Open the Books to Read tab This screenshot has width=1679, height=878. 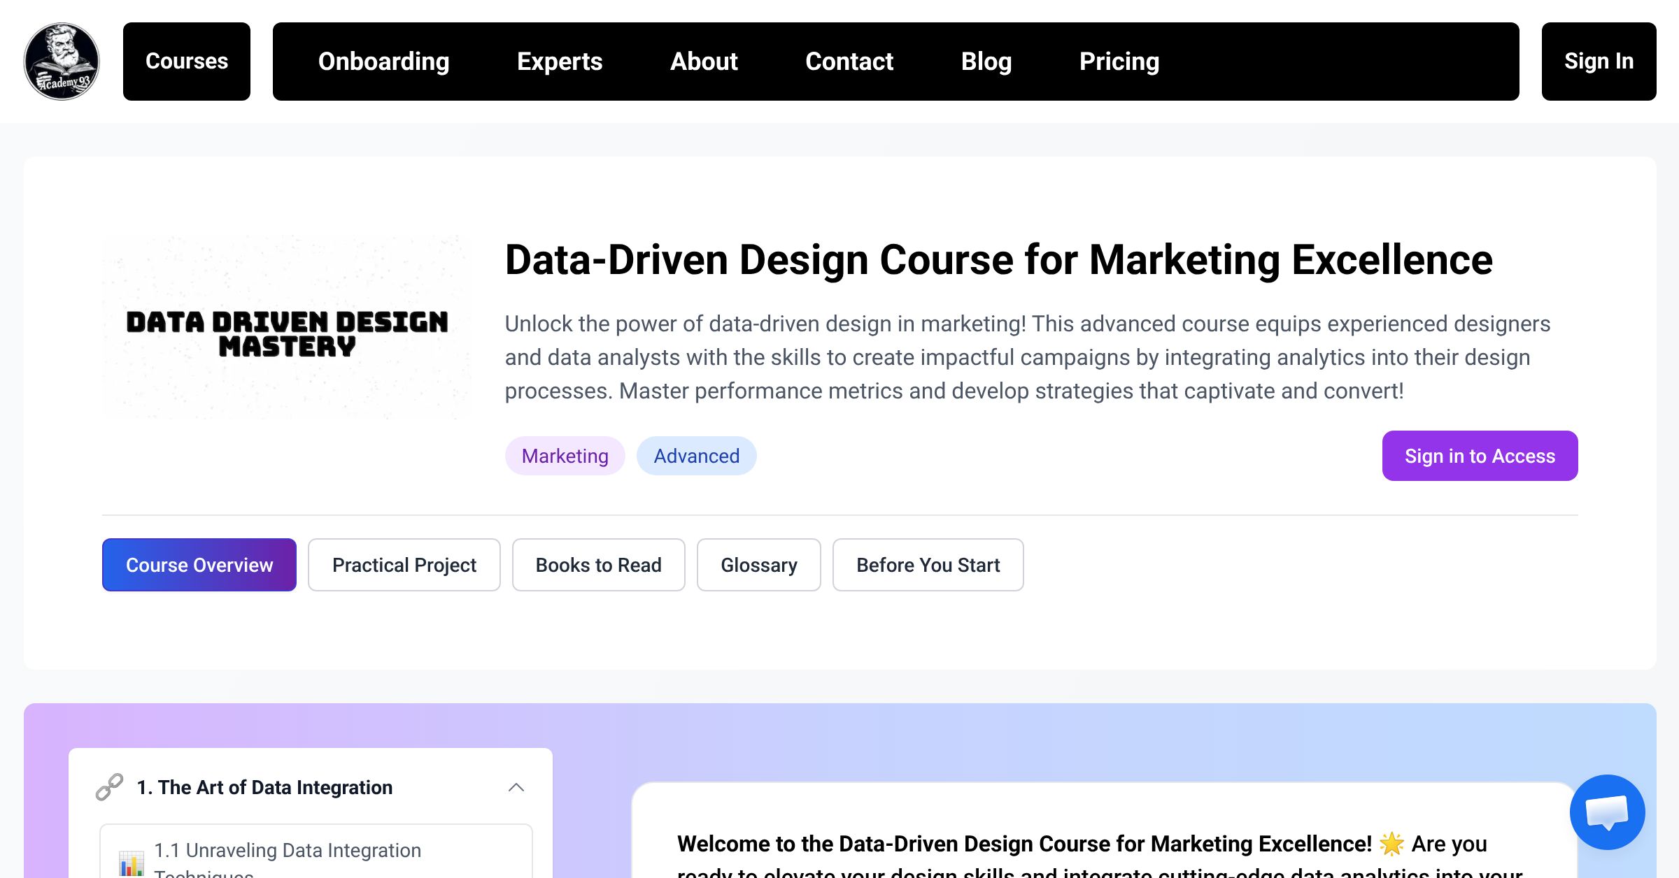(x=599, y=565)
